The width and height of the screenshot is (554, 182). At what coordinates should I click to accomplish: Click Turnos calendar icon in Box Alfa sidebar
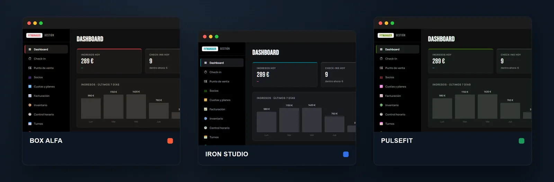pyautogui.click(x=30, y=124)
